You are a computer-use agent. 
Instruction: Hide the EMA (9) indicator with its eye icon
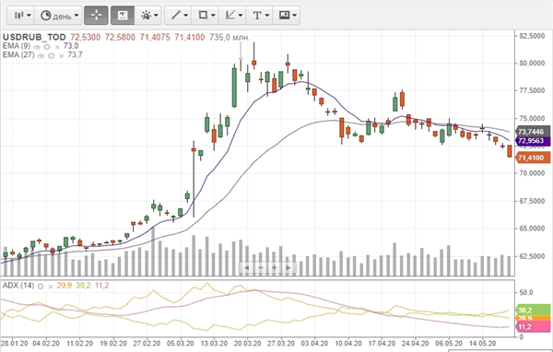[x=37, y=47]
